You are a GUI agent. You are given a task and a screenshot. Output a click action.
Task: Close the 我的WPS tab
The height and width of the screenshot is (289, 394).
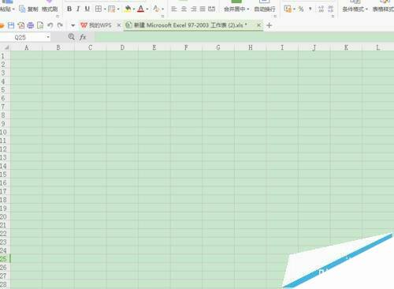pyautogui.click(x=119, y=25)
